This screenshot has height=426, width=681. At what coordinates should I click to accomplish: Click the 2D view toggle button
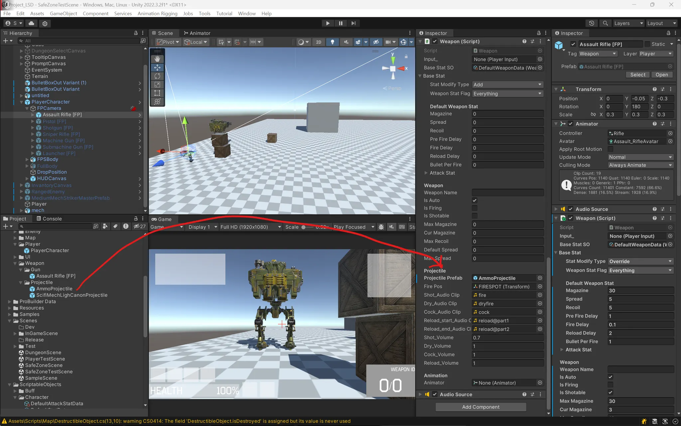[319, 42]
